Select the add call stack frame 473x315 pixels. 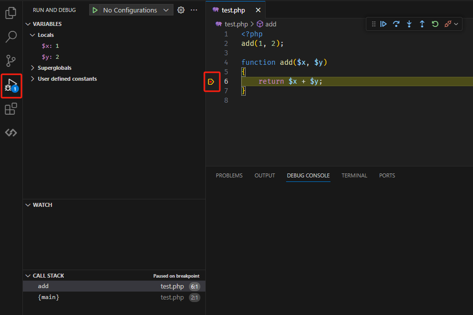click(x=114, y=286)
